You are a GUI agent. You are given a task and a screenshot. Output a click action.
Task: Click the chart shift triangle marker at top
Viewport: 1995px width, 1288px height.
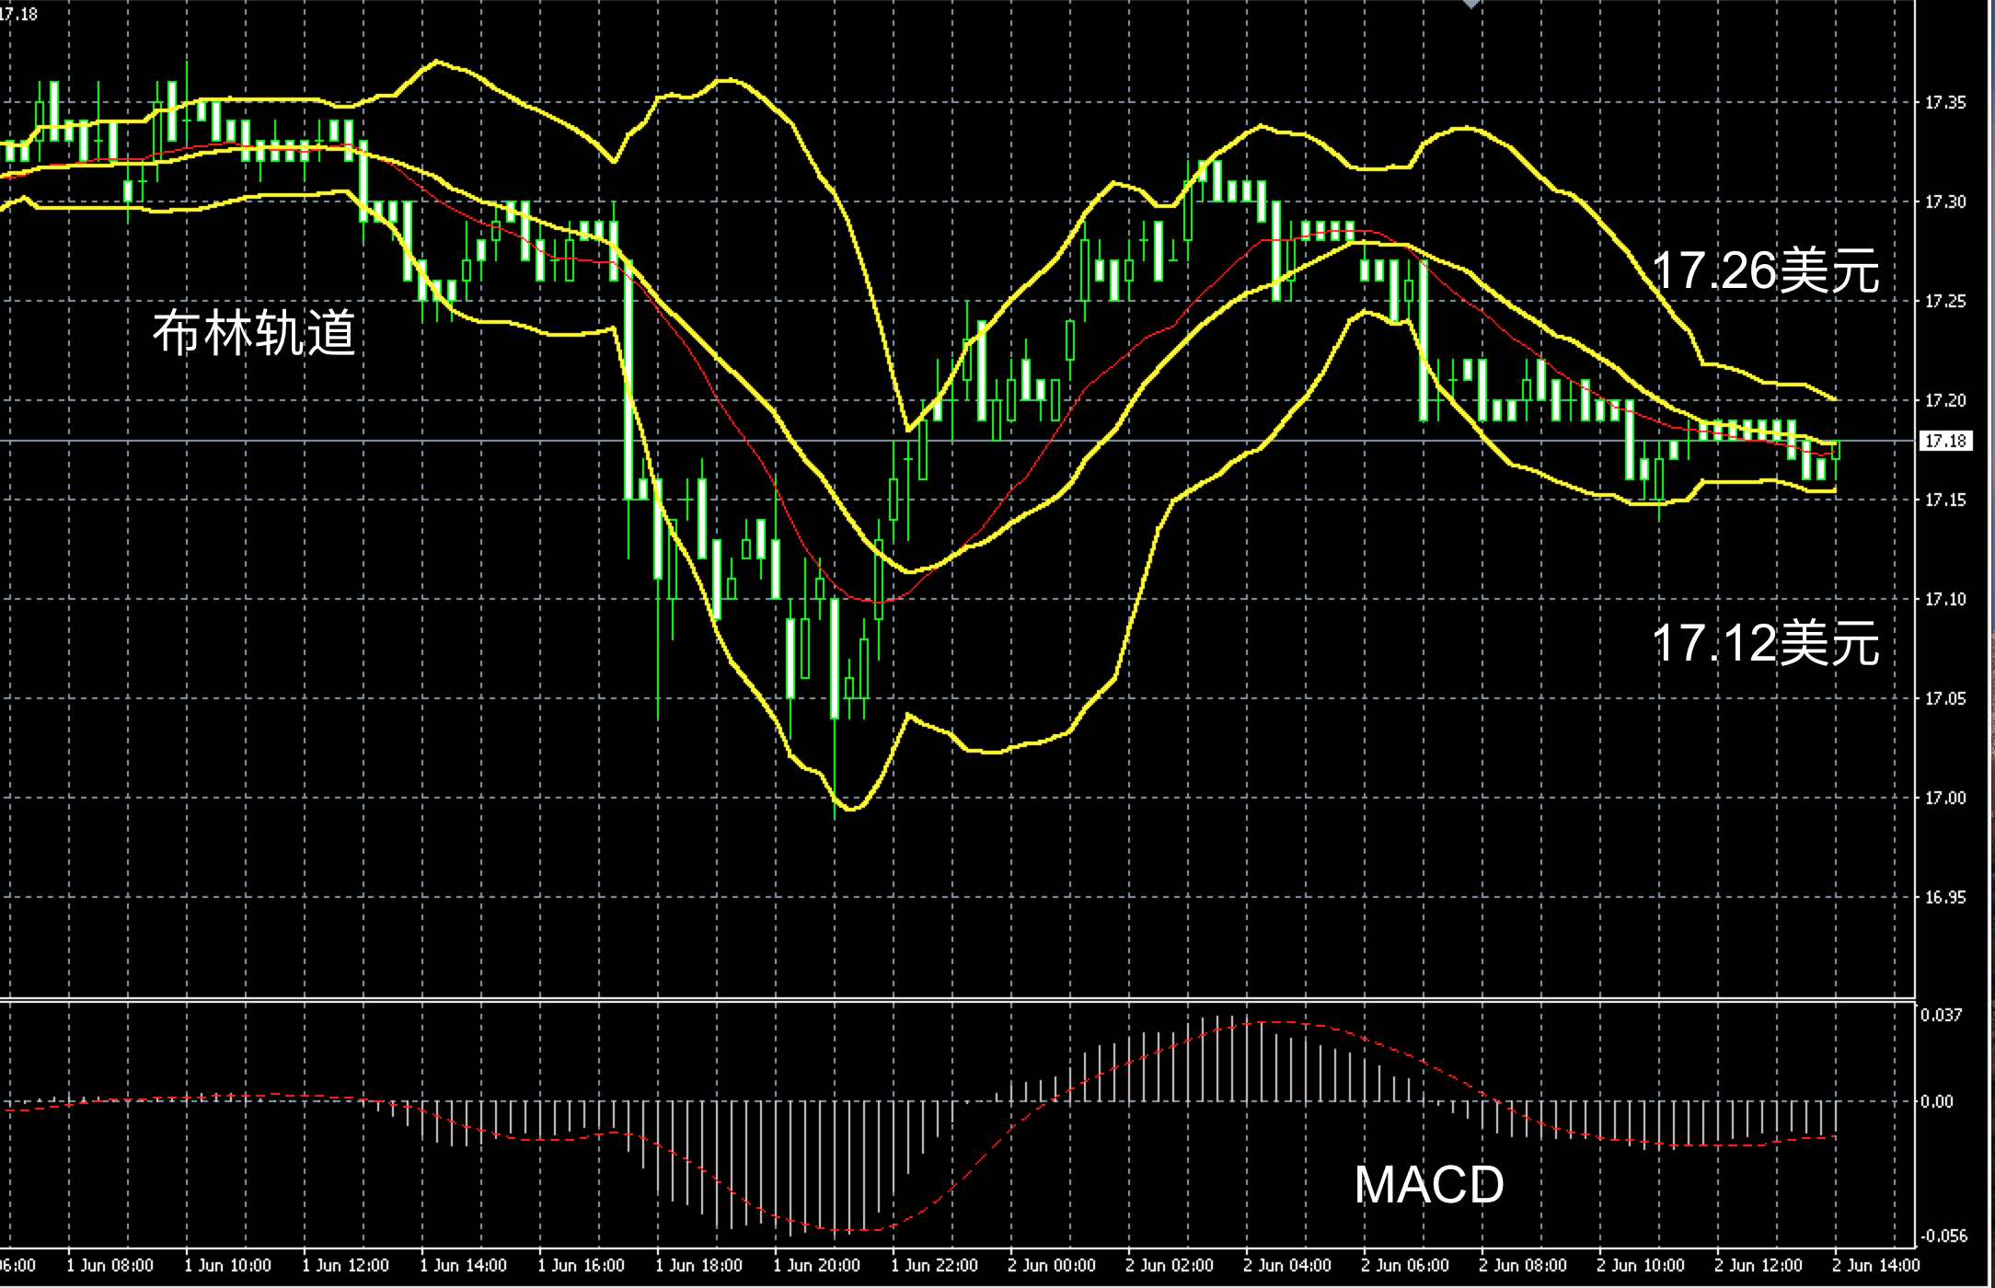pos(1471,5)
